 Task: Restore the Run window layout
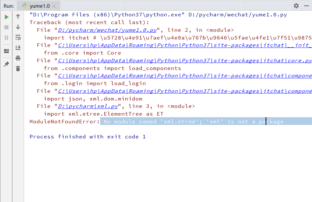click(x=6, y=51)
